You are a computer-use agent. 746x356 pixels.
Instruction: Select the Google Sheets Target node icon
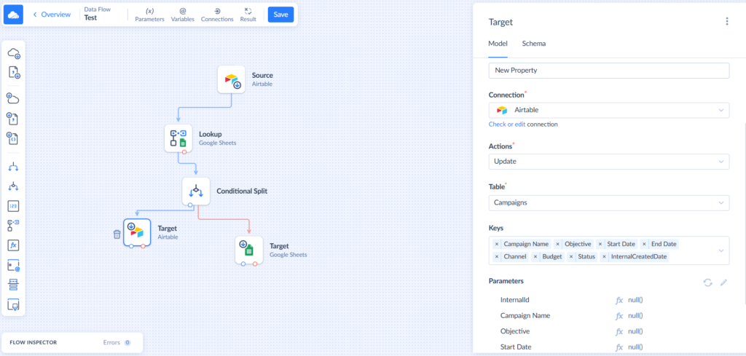click(x=248, y=250)
